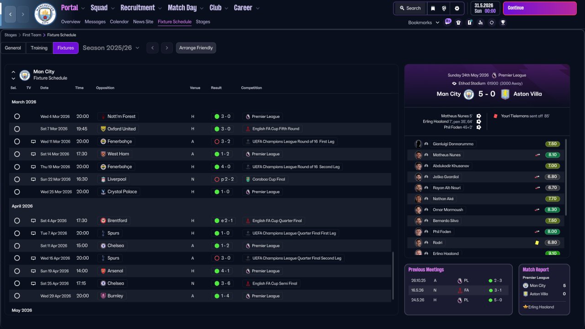Click the Brentford club badge
This screenshot has height=329, width=585.
tap(103, 221)
